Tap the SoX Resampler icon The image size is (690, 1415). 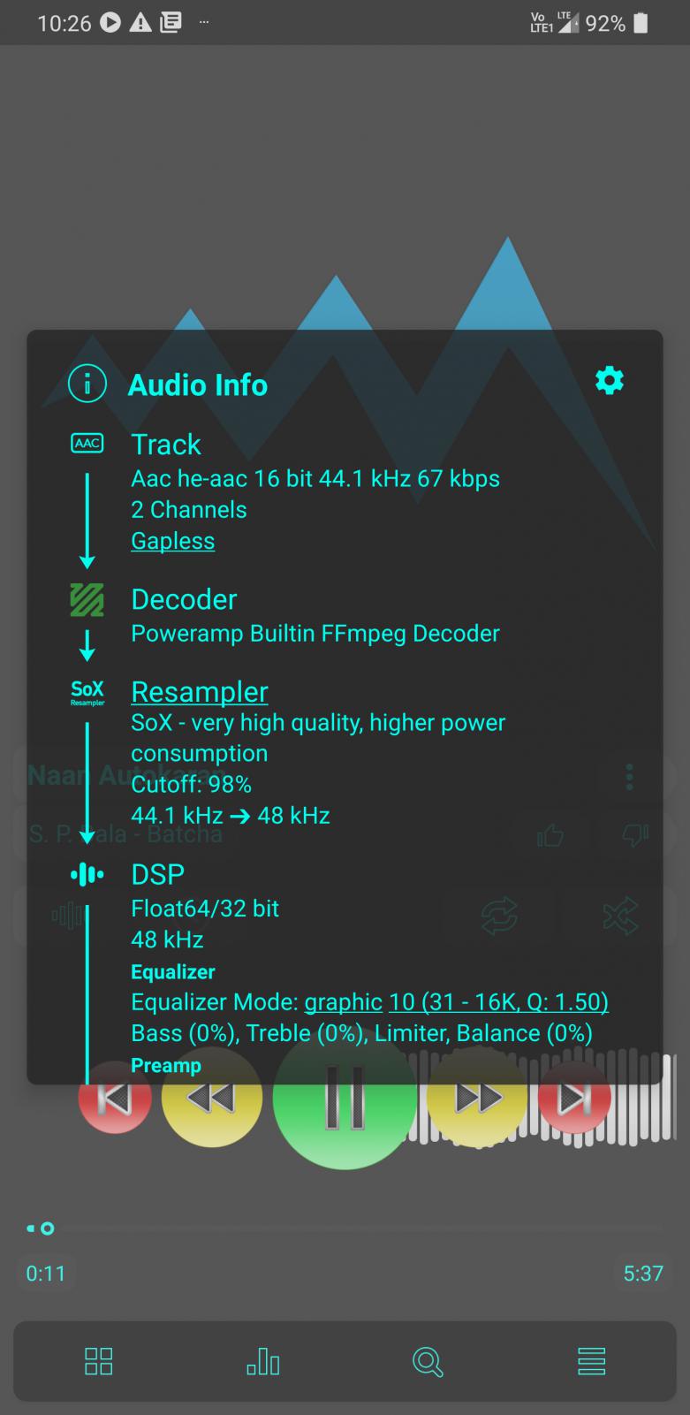click(87, 692)
